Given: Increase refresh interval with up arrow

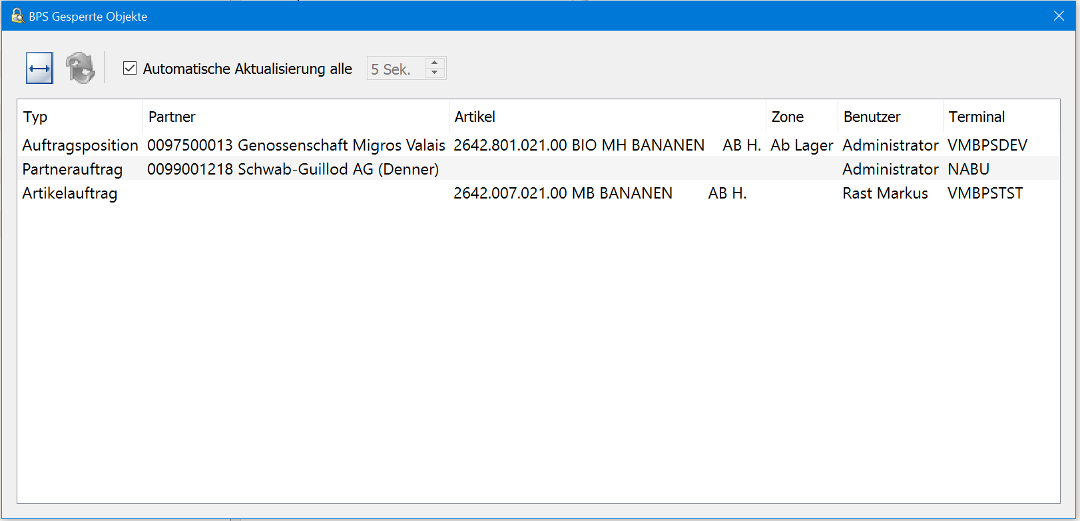Looking at the screenshot, I should (435, 63).
